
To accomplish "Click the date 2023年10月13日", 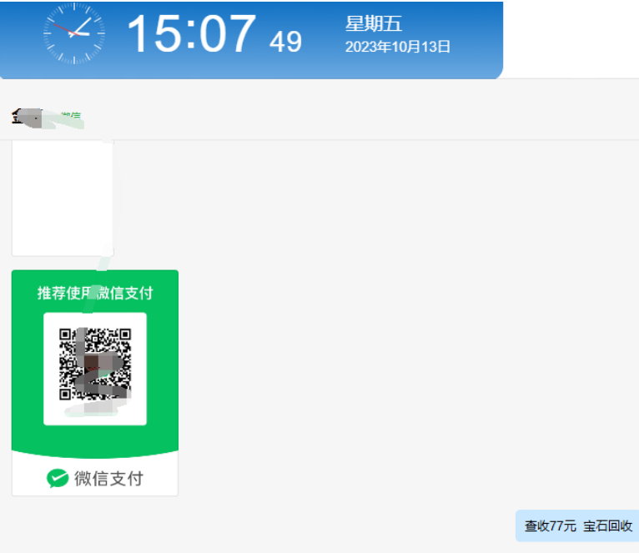I will 398,47.
